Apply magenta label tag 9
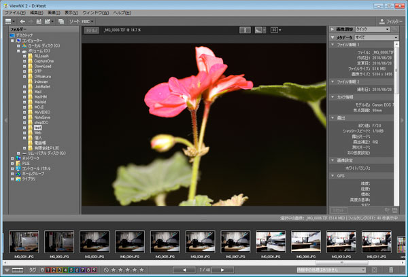Viewport: 408px width, 277px height. pos(94,270)
